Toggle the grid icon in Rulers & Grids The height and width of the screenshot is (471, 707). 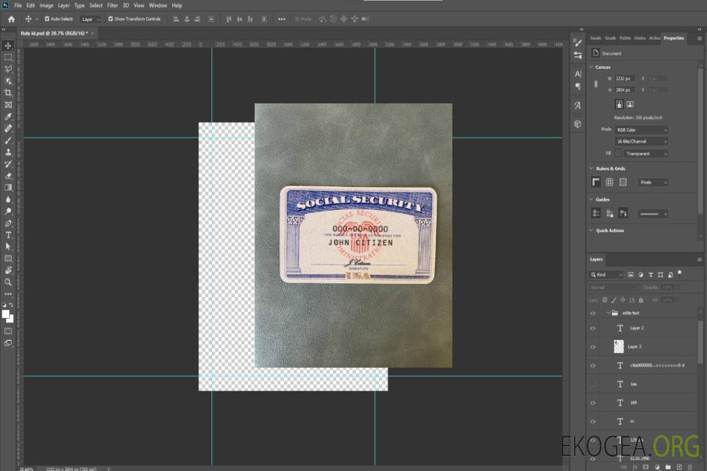(609, 182)
